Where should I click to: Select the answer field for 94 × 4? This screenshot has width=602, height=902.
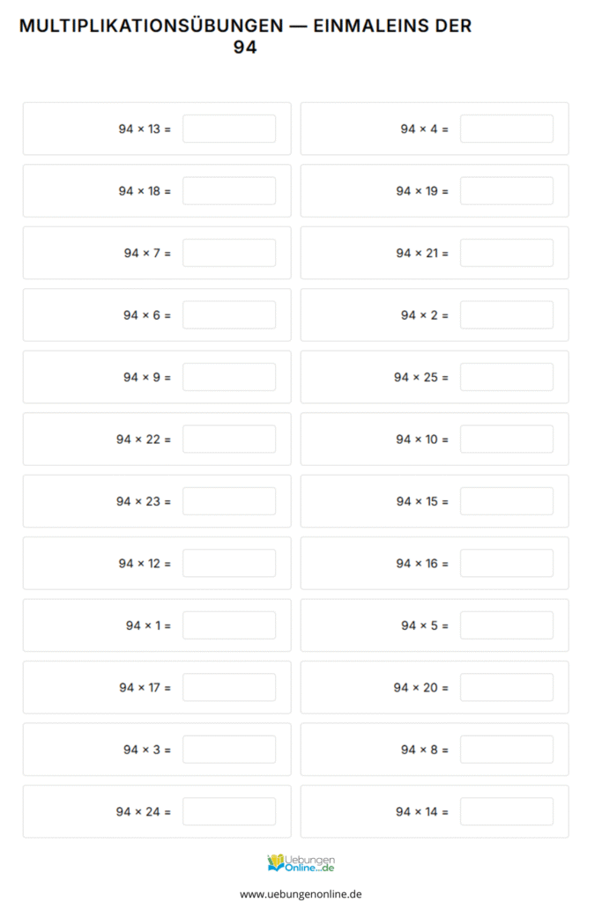pos(507,129)
